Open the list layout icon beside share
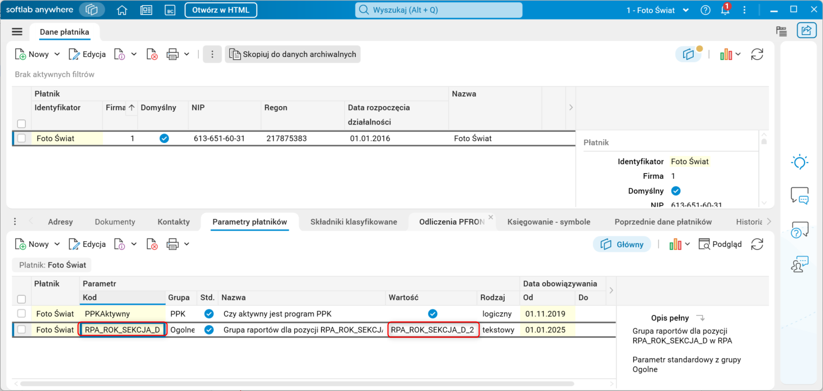This screenshot has width=823, height=391. tap(782, 31)
